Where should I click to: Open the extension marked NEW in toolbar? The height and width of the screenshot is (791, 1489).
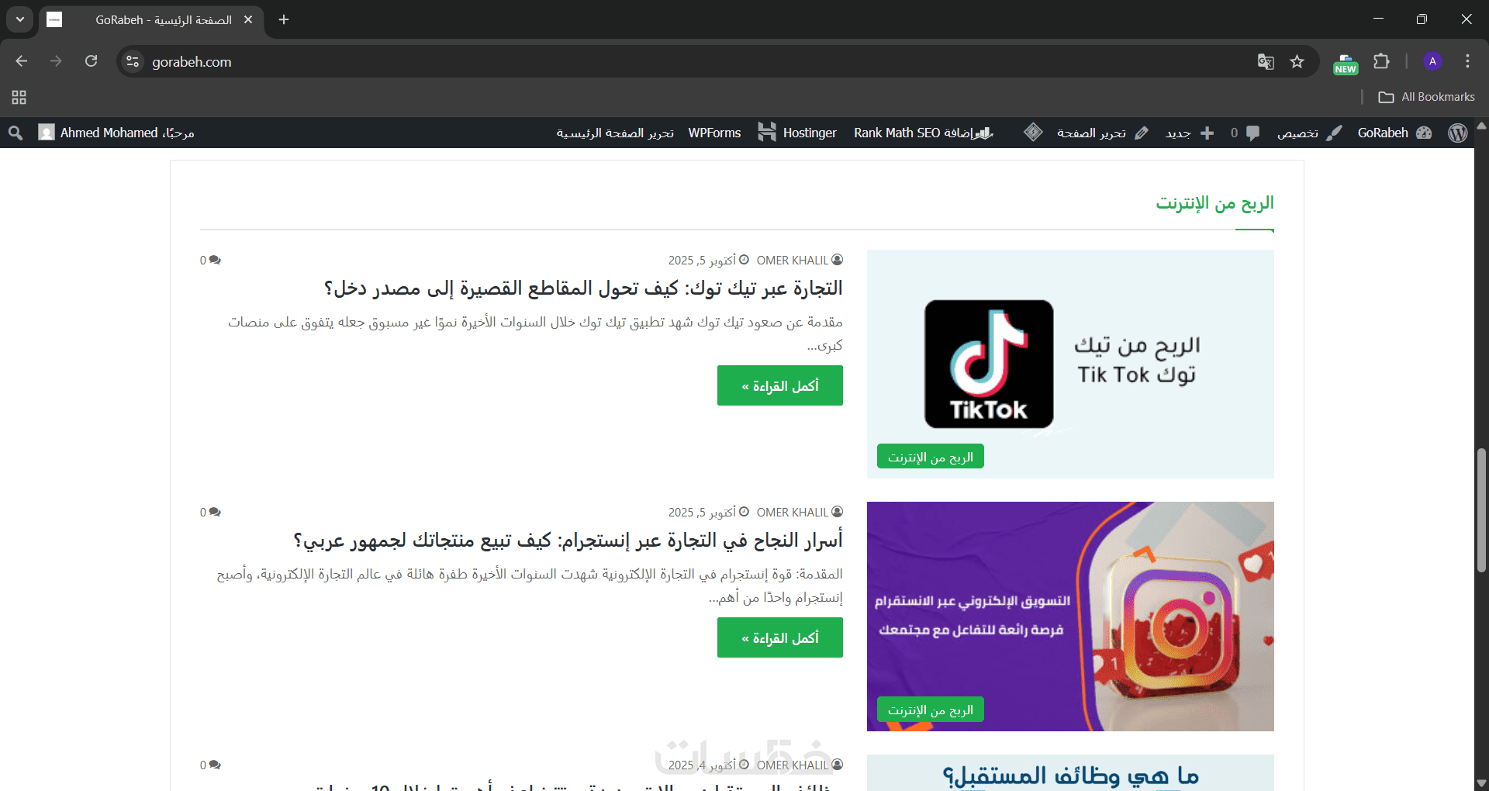click(1346, 62)
